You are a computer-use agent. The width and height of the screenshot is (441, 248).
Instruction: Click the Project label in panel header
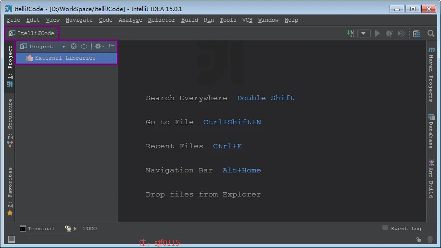[x=41, y=47]
